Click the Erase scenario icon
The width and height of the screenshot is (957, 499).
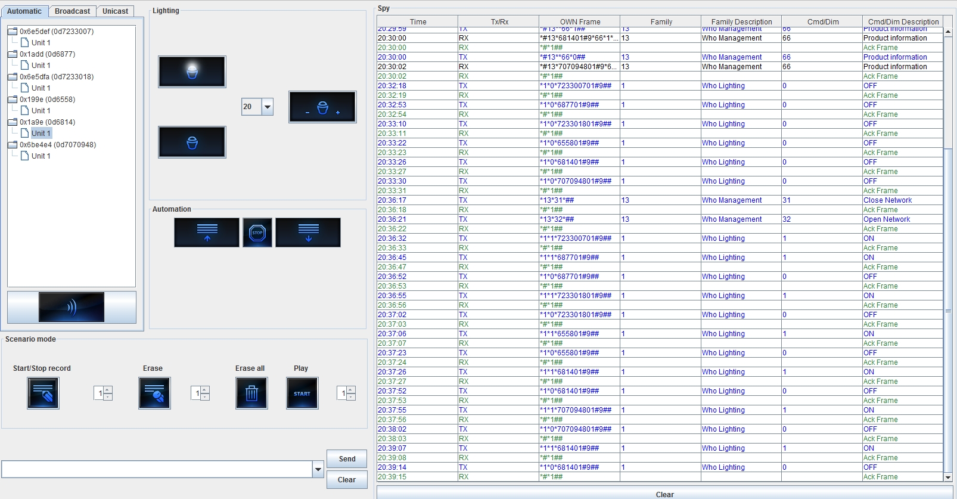click(x=154, y=393)
